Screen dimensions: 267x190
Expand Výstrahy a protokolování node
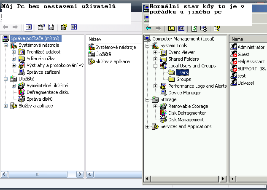14,65
